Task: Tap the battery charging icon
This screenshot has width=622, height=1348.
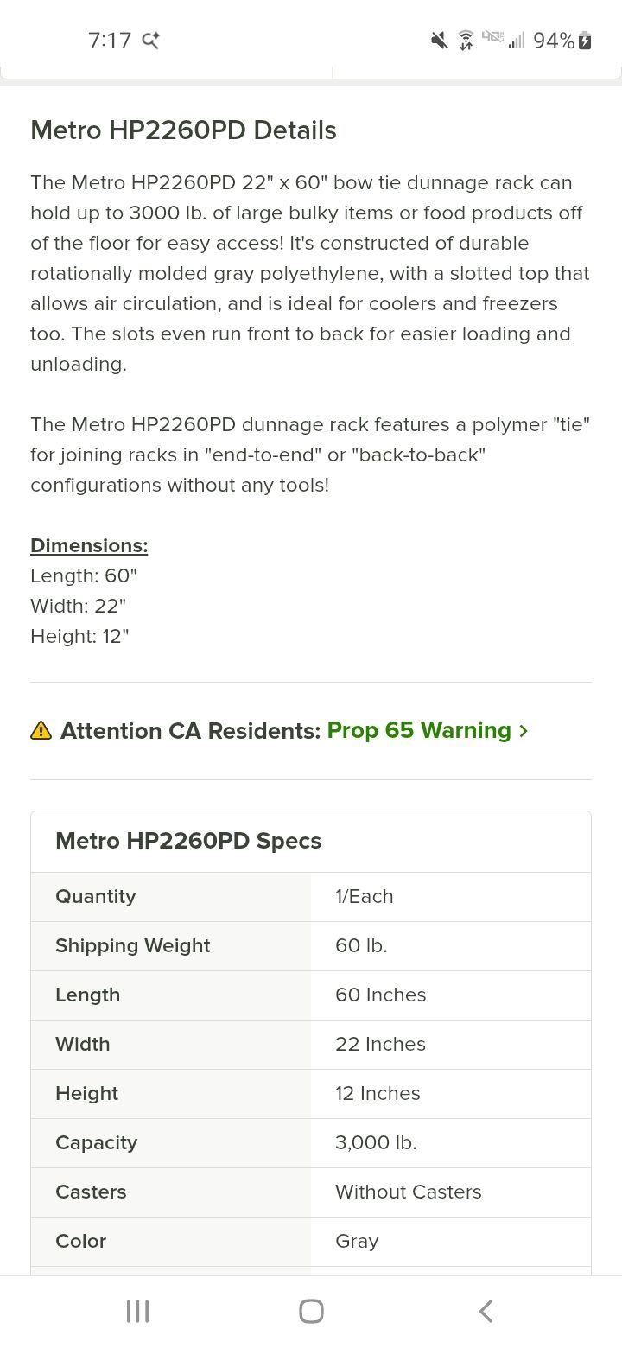Action: click(x=585, y=41)
